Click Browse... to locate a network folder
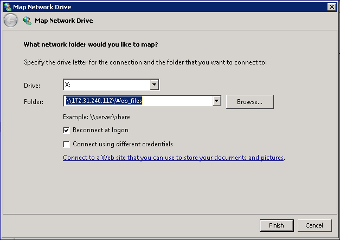This screenshot has width=340, height=240. point(250,102)
